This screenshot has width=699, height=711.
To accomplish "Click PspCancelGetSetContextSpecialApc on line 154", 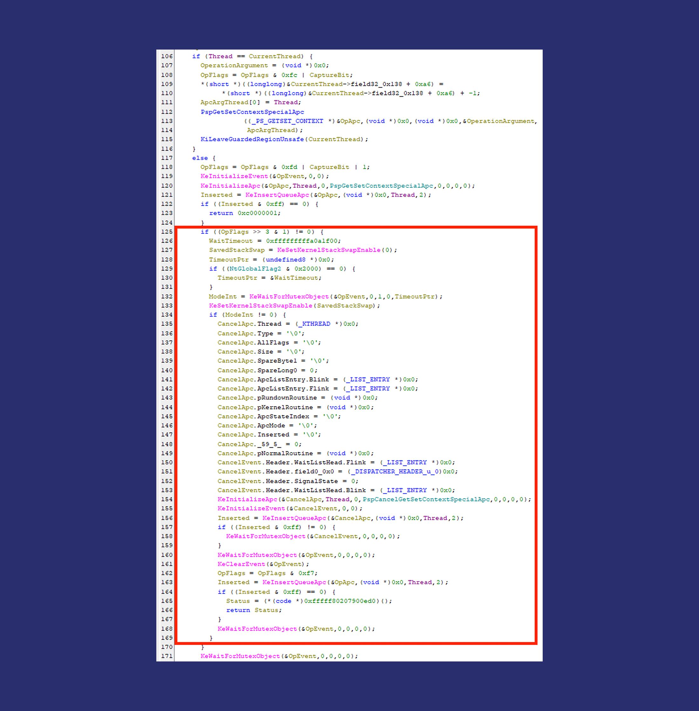I will pos(426,499).
